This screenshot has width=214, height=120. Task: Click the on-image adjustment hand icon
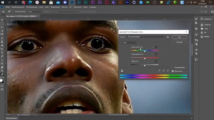122,71
